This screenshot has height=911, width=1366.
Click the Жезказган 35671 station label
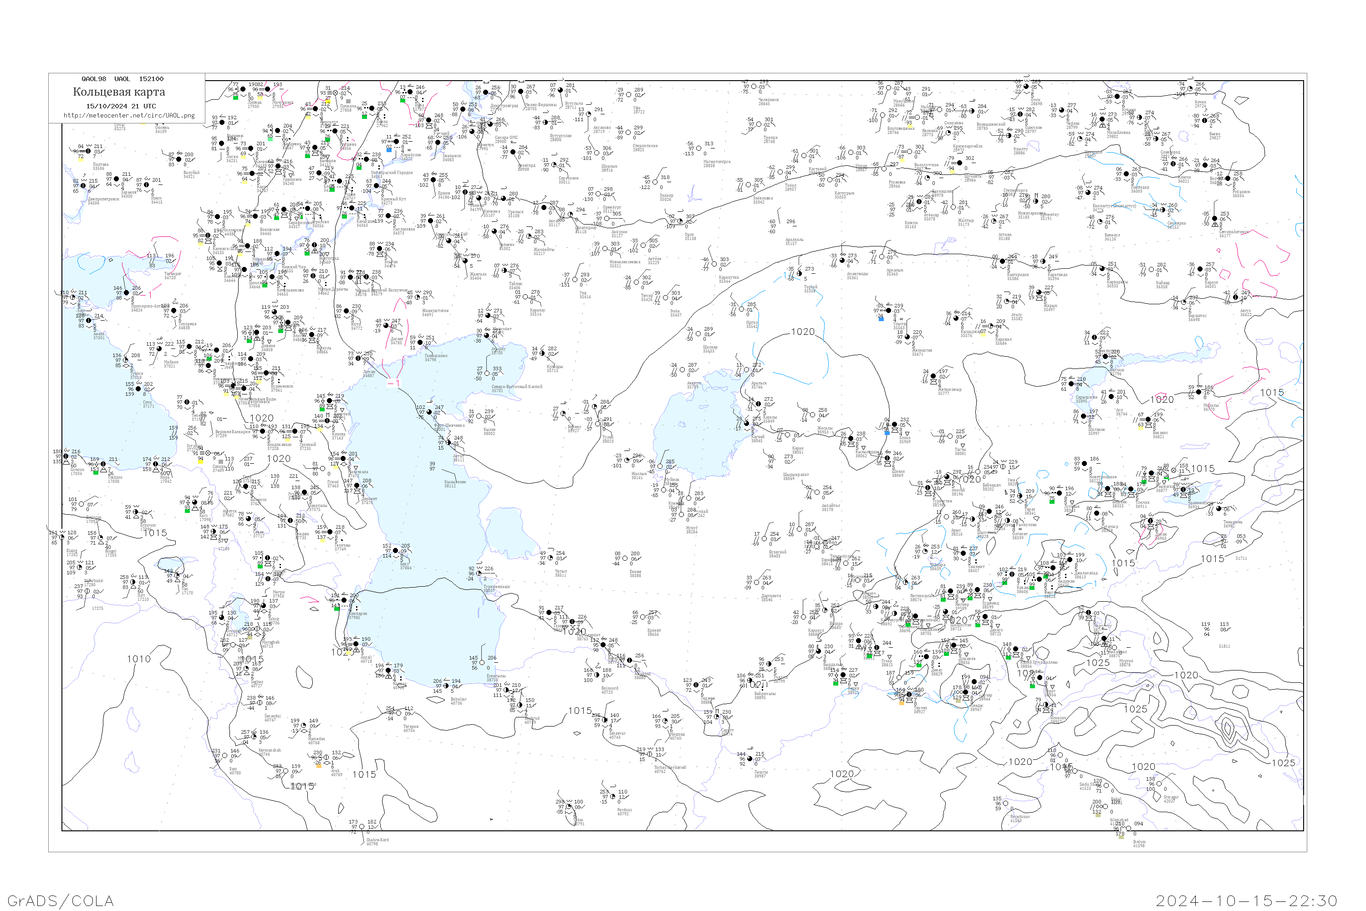922,352
